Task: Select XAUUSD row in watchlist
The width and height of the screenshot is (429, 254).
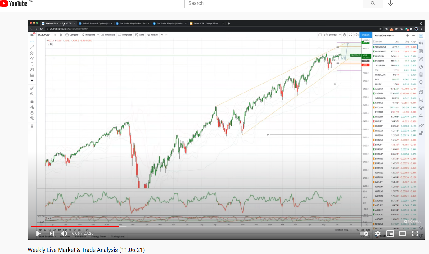Action: (395, 89)
